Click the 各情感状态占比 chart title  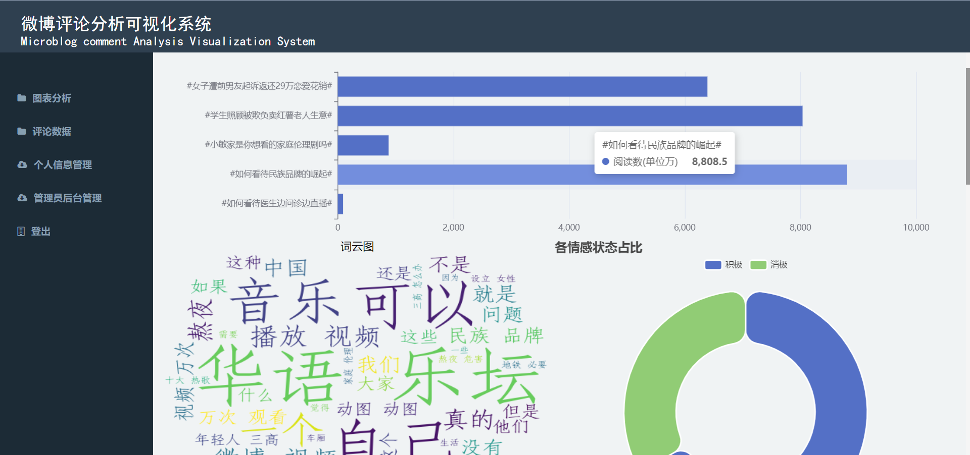point(598,248)
